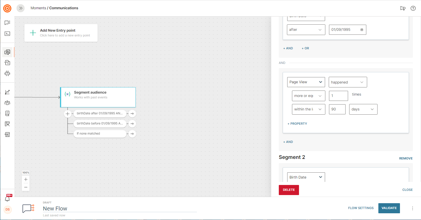Click the times count field showing 1
Screen dimensions: 421x220
tap(339, 96)
